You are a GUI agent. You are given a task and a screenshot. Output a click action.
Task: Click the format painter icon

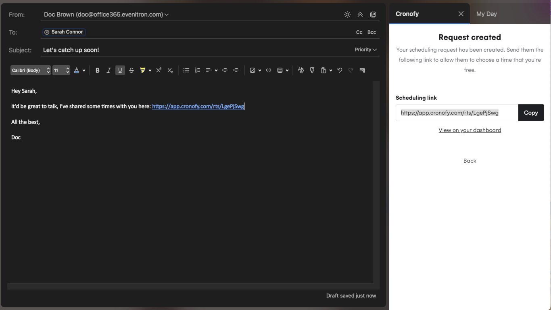click(312, 70)
